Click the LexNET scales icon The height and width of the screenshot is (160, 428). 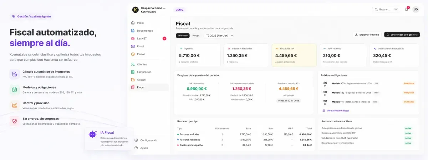tap(133, 38)
